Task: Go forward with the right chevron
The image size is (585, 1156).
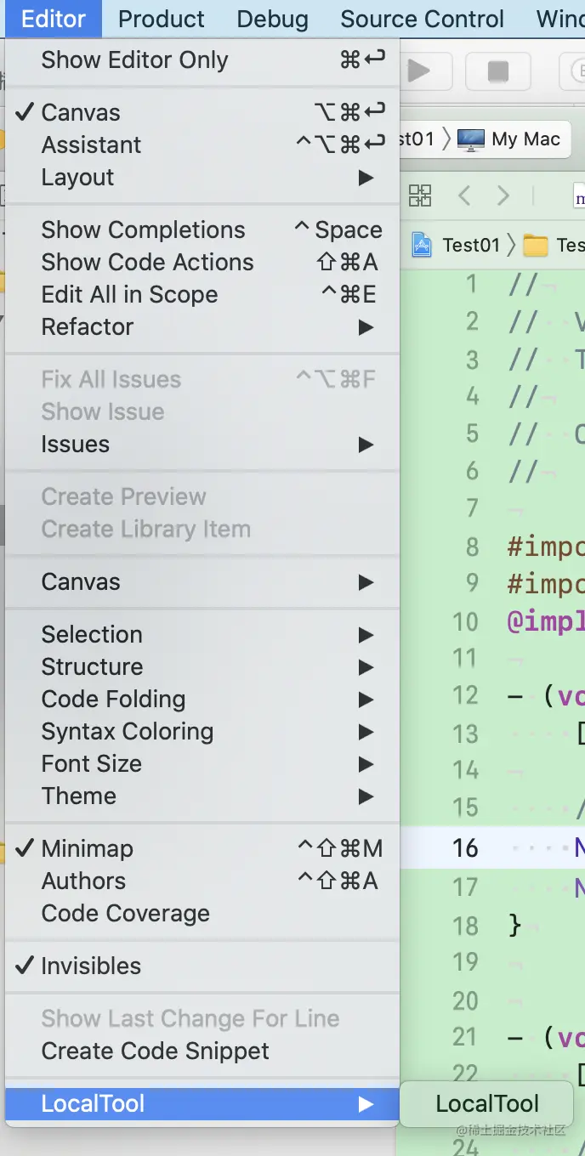Action: point(503,196)
